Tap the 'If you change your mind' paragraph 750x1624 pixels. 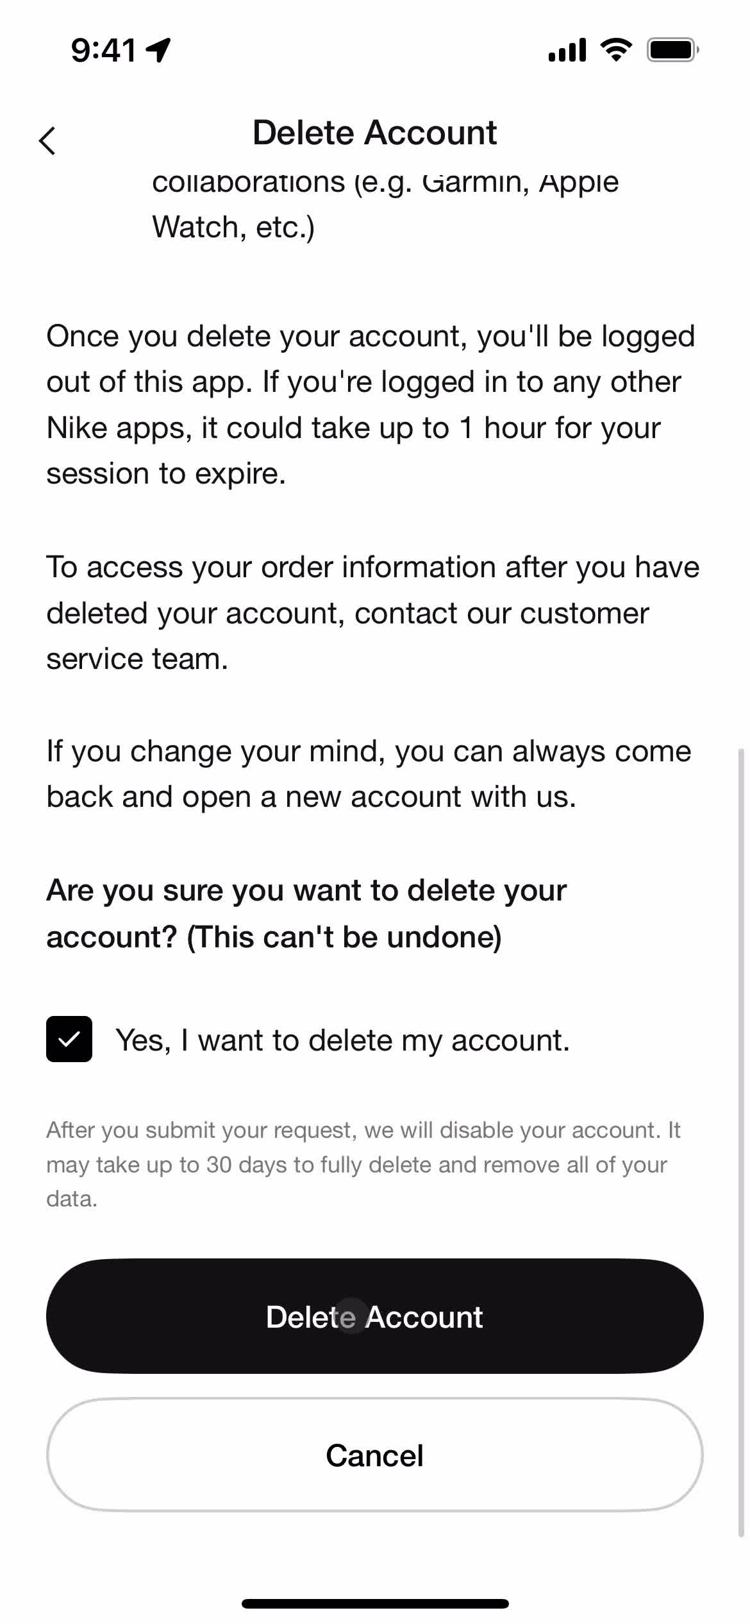[x=369, y=774]
